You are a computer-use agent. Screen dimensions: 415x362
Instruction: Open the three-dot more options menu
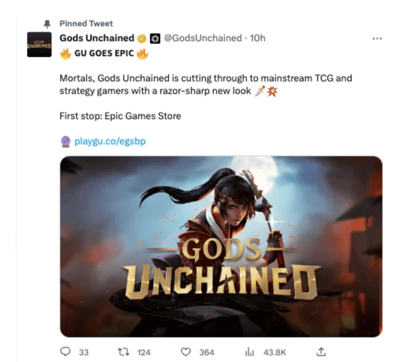coord(377,39)
